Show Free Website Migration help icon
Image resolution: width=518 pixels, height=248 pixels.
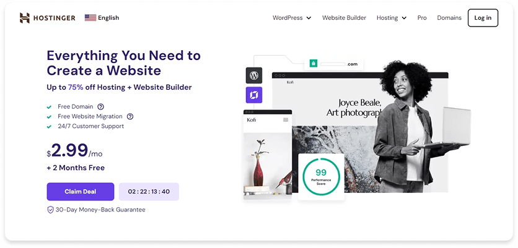(130, 116)
